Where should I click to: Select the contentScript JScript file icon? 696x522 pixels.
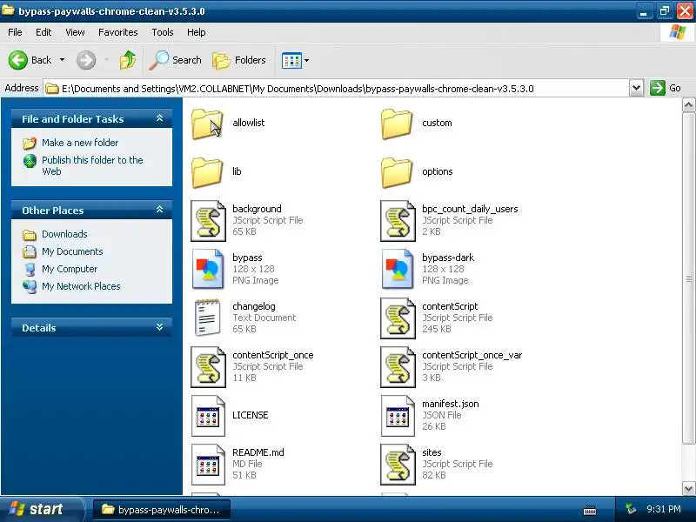tap(398, 318)
